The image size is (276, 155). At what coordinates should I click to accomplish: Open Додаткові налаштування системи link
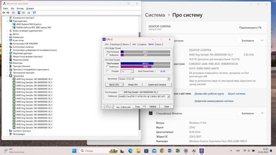[214, 101]
